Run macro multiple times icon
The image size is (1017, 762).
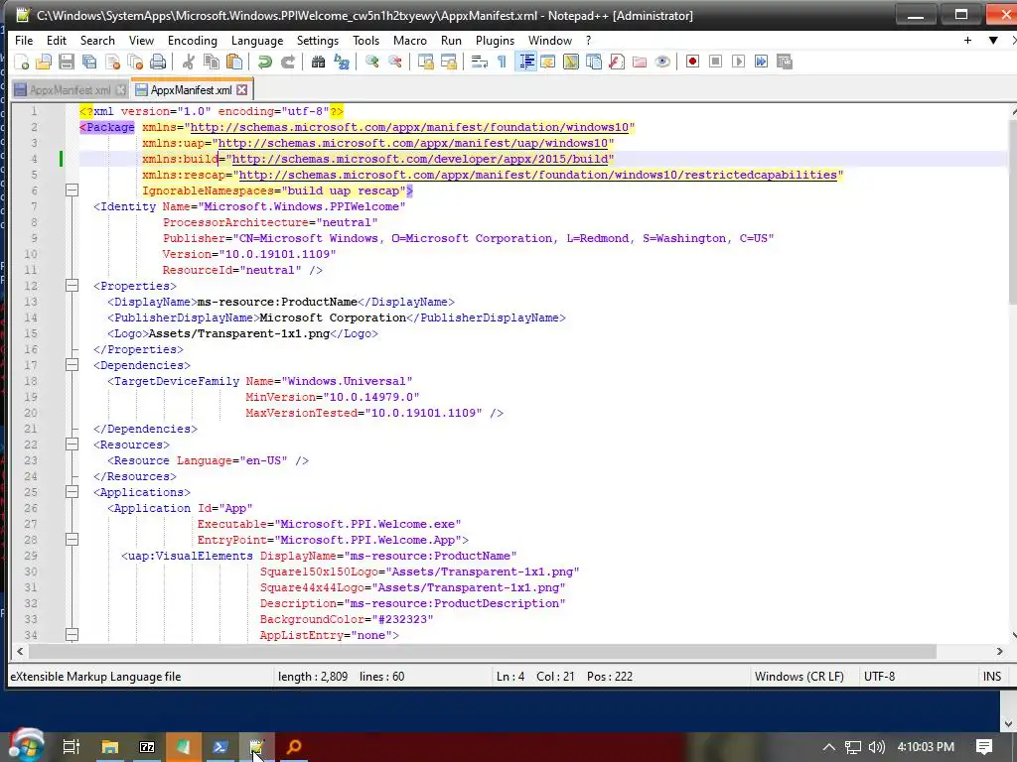pyautogui.click(x=762, y=62)
